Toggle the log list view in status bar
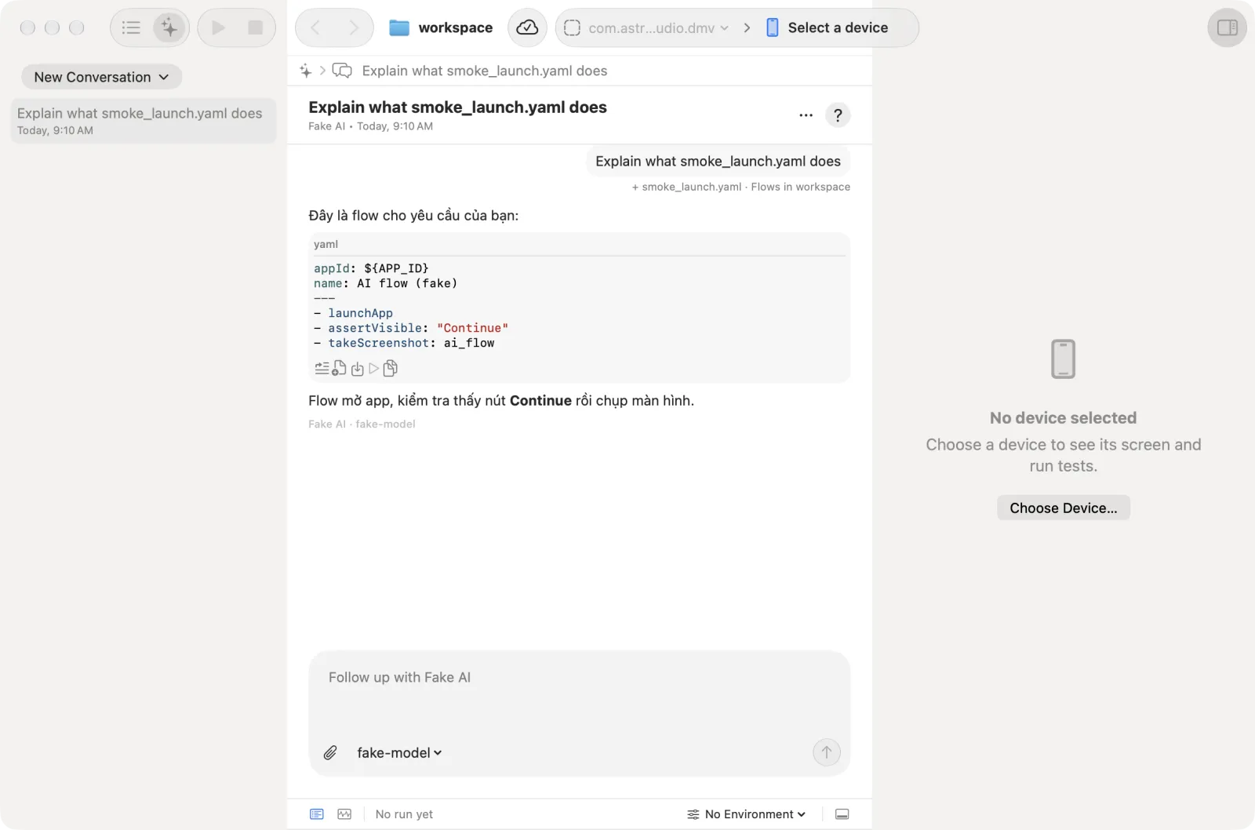Image resolution: width=1255 pixels, height=830 pixels. click(317, 814)
